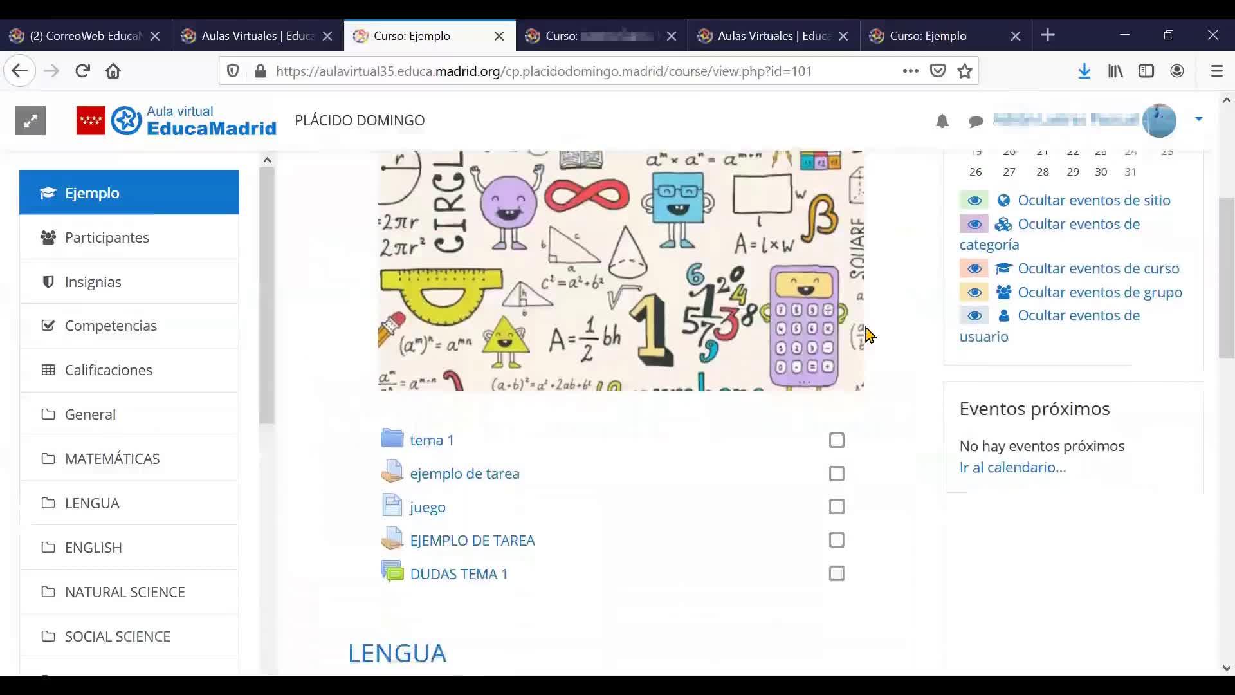Click the Ir al calendario link
Image resolution: width=1235 pixels, height=695 pixels.
coord(1012,468)
